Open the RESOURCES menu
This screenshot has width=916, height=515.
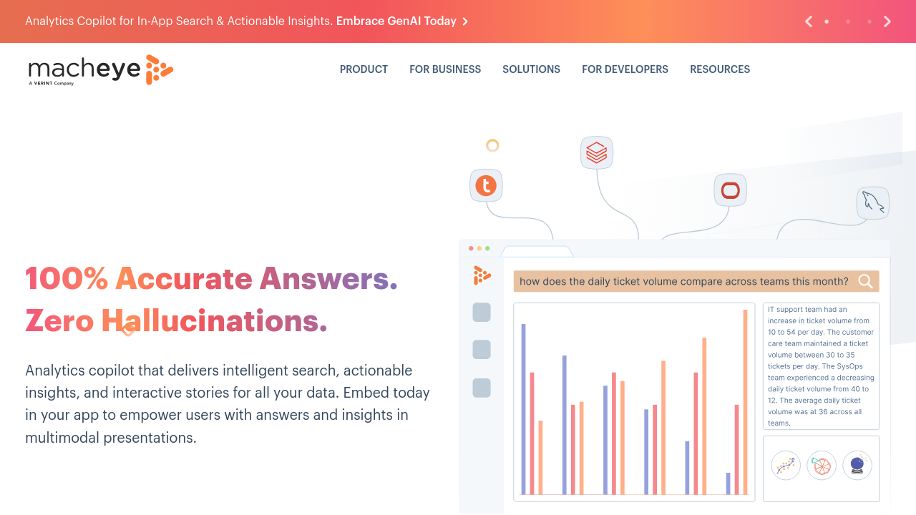[720, 69]
